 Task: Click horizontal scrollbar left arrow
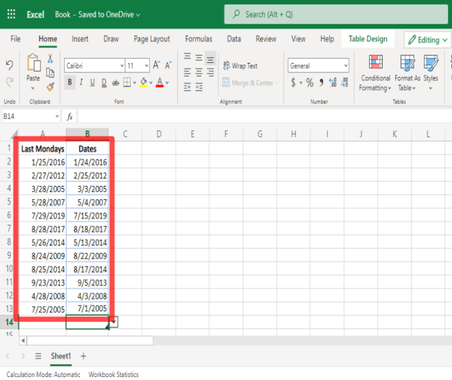click(x=23, y=341)
